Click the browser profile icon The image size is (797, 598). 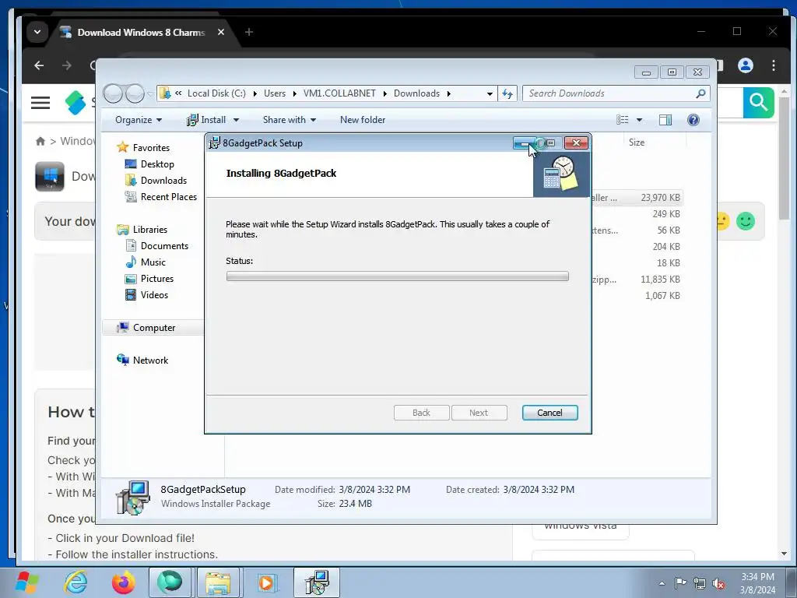[745, 65]
